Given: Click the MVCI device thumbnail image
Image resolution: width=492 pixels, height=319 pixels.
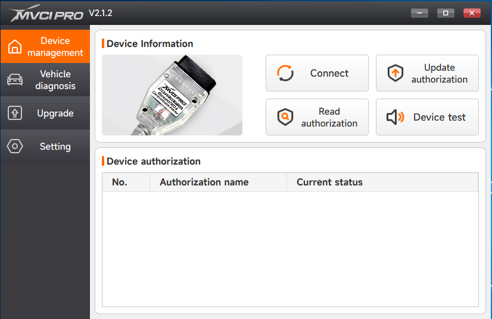Looking at the screenshot, I should coord(172,95).
